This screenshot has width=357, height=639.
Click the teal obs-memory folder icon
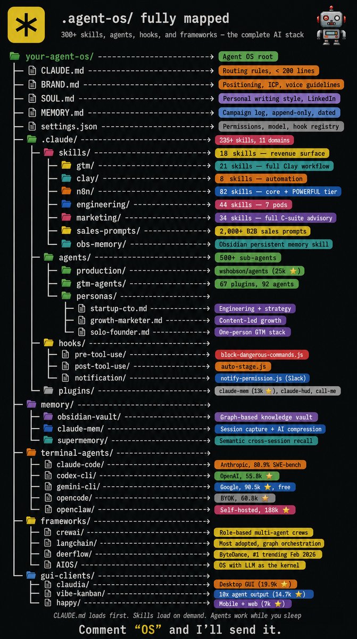coord(66,244)
